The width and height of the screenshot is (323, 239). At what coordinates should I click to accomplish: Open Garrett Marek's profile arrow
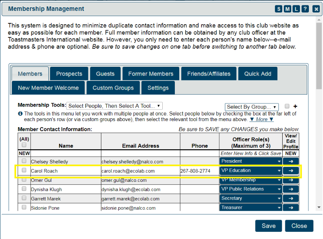tap(291, 198)
